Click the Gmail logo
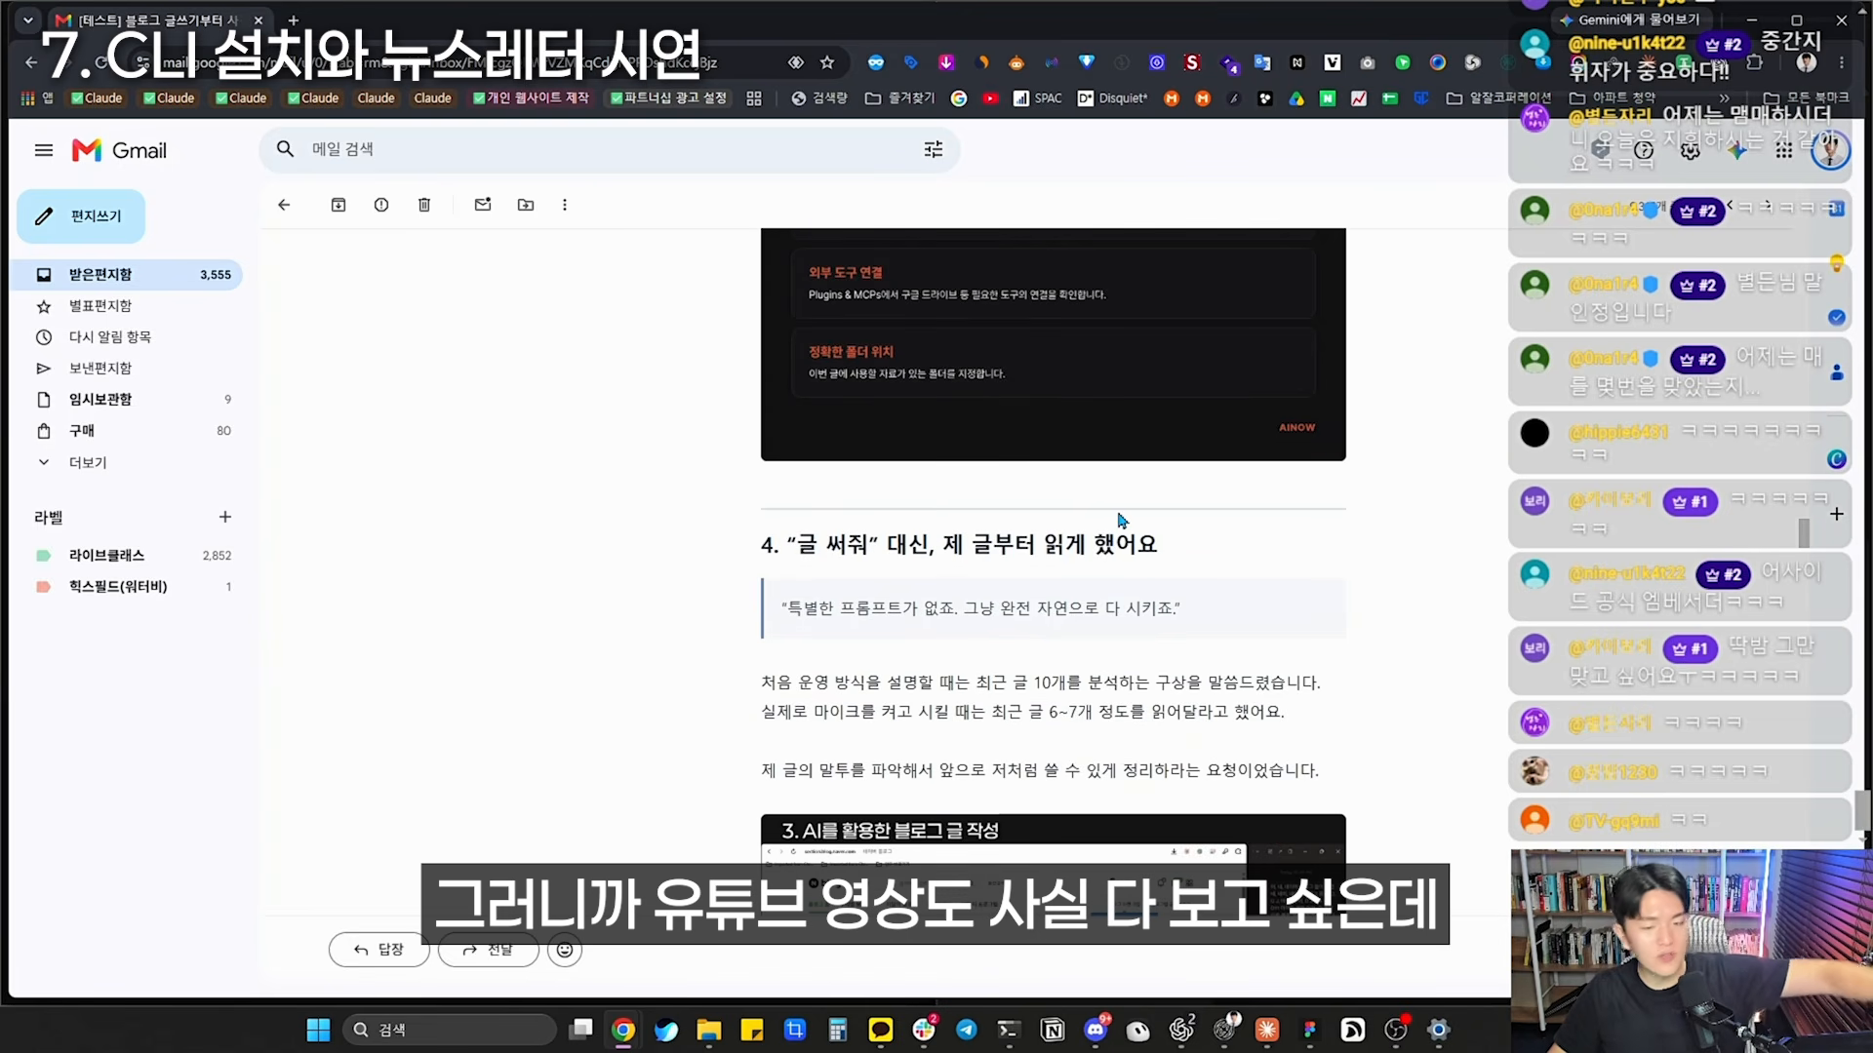This screenshot has height=1053, width=1873. click(119, 150)
